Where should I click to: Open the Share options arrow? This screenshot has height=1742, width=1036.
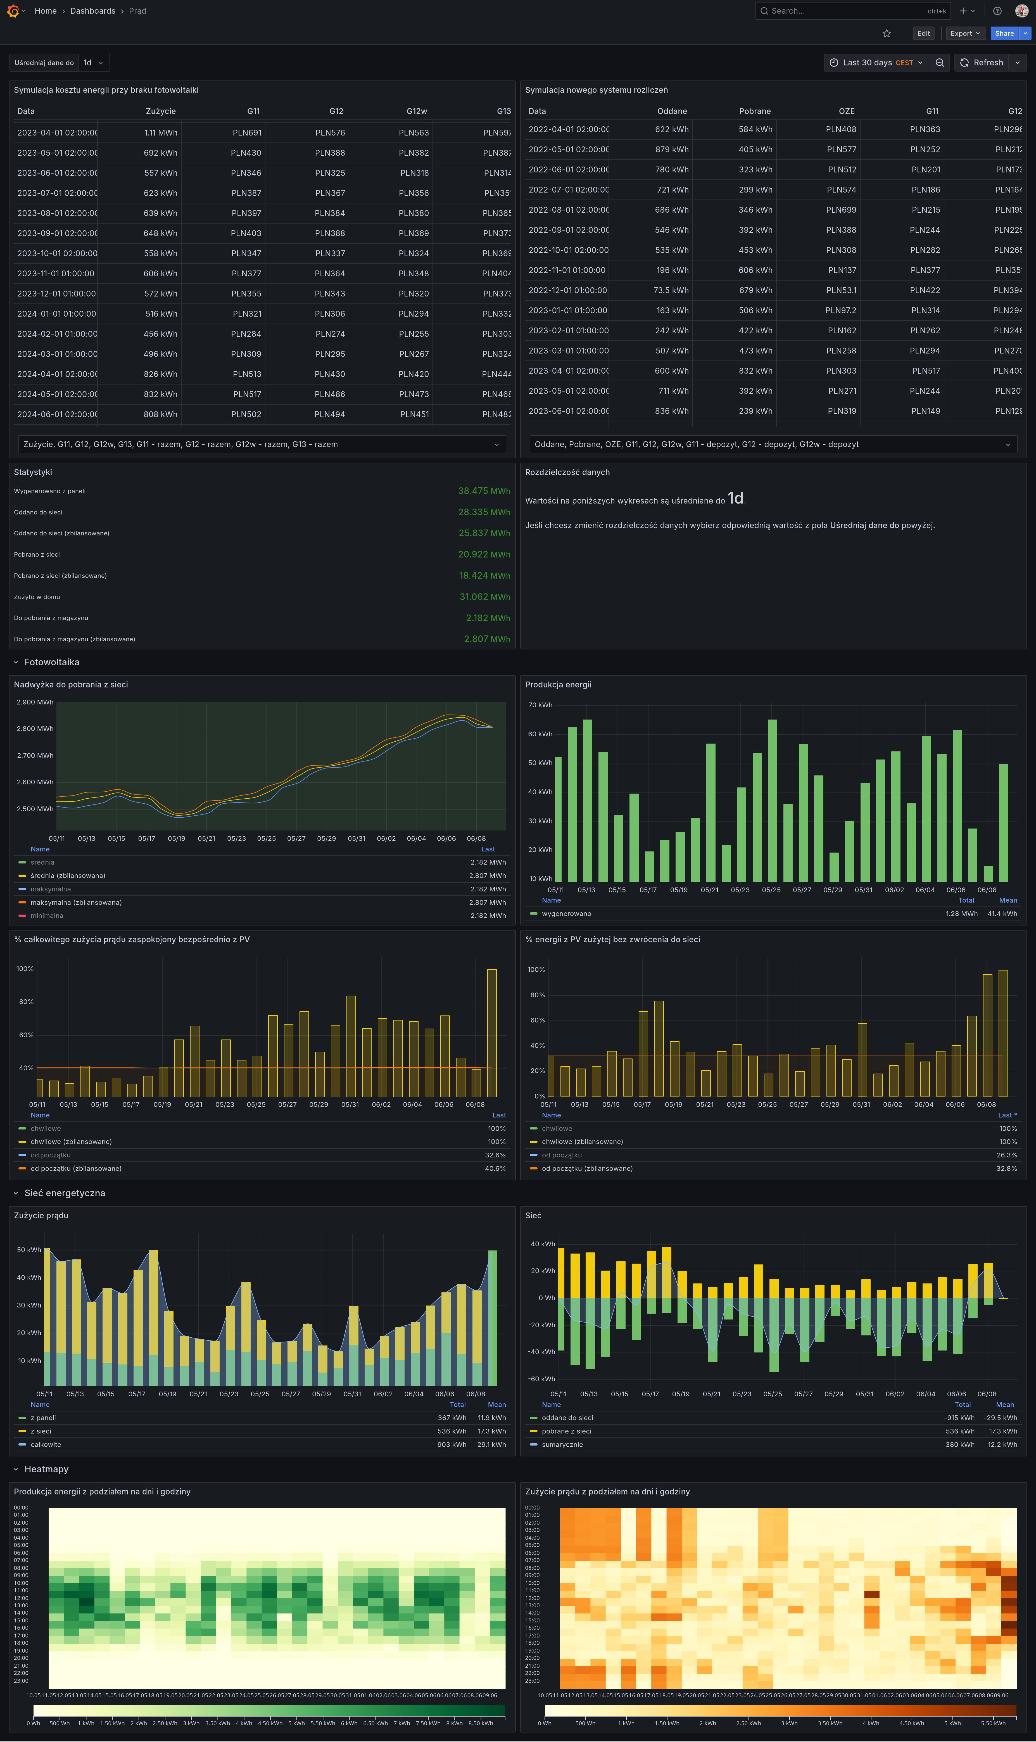pyautogui.click(x=1026, y=34)
